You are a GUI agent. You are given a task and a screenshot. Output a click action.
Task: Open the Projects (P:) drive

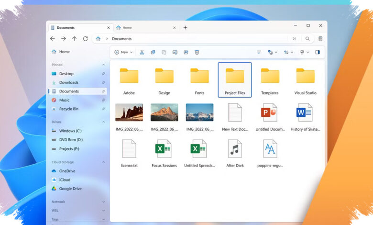77,148
